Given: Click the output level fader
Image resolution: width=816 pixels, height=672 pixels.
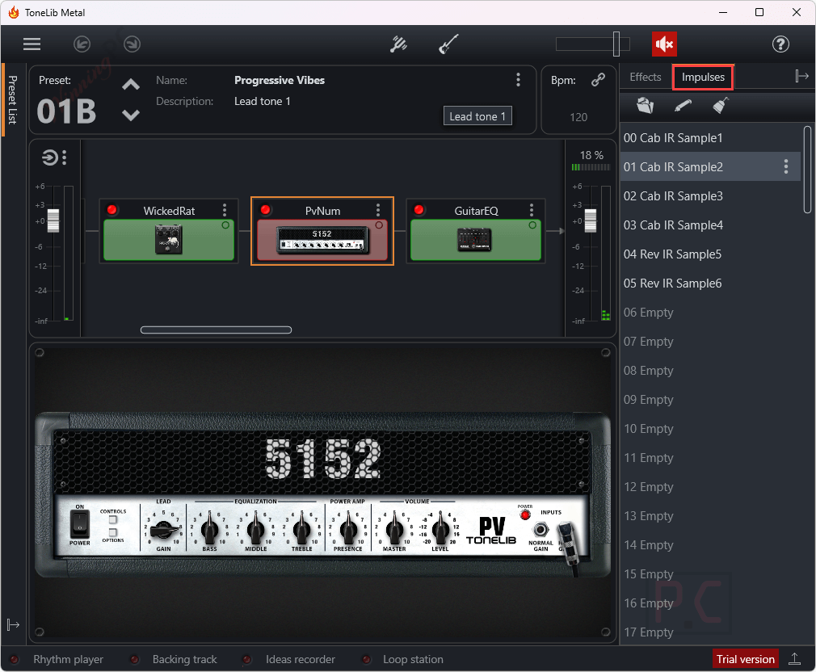Looking at the screenshot, I should tap(590, 220).
